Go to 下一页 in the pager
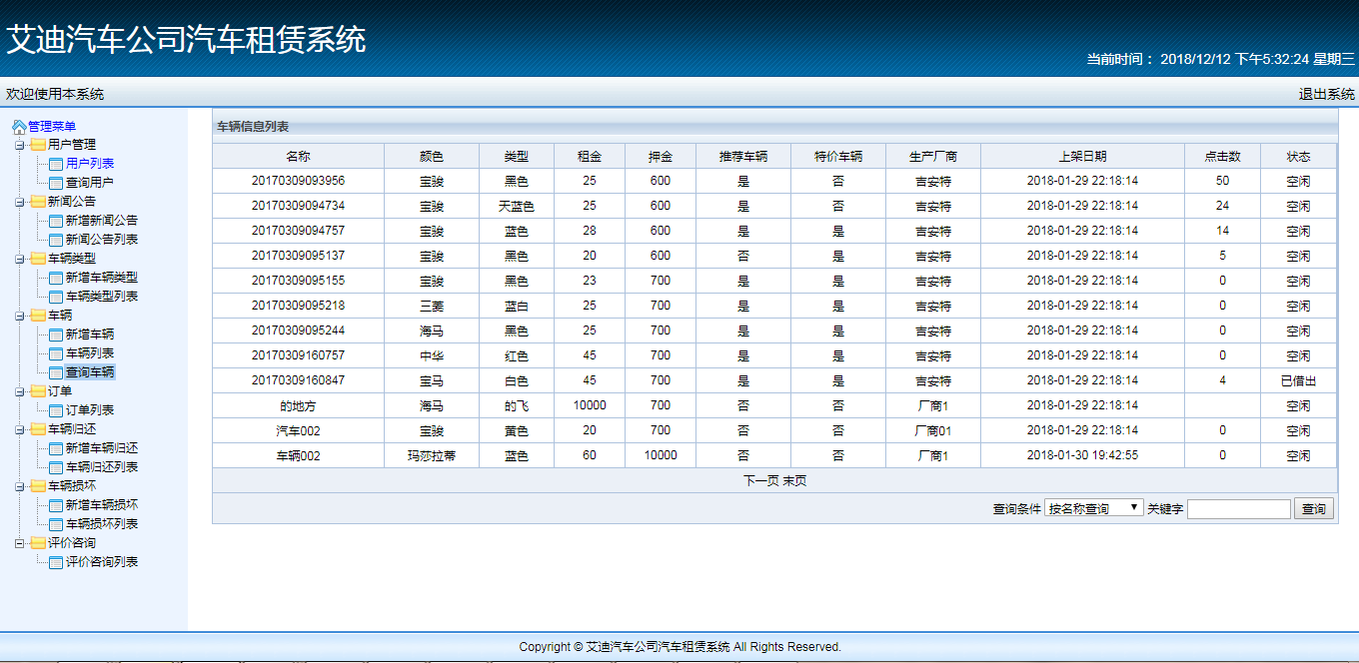Image resolution: width=1359 pixels, height=663 pixels. point(760,480)
